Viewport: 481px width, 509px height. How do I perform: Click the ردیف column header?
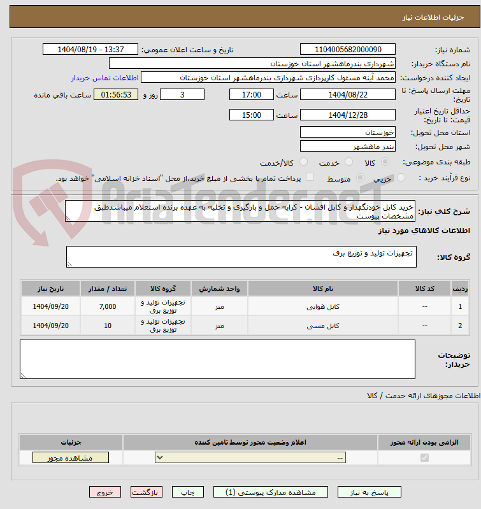[x=460, y=288]
